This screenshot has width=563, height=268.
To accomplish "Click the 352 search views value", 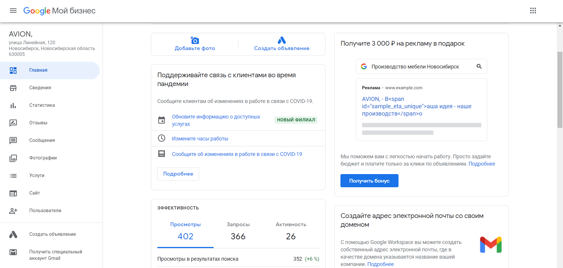I will 298,259.
